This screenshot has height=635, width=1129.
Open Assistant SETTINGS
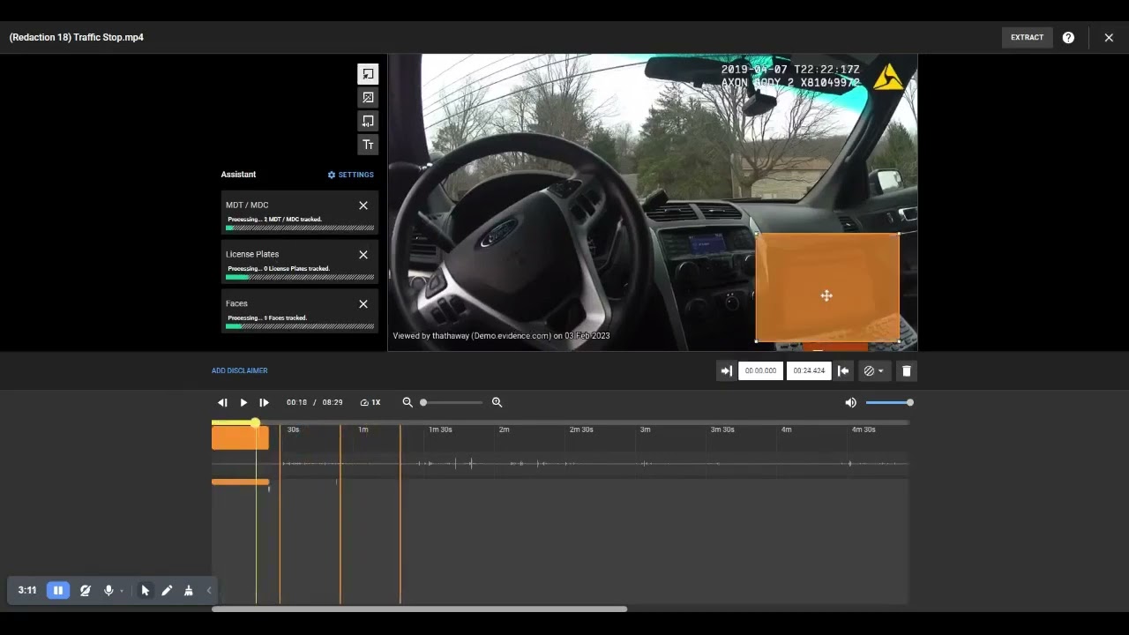coord(351,175)
